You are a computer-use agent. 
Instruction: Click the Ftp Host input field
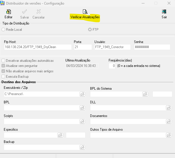tap(38, 47)
